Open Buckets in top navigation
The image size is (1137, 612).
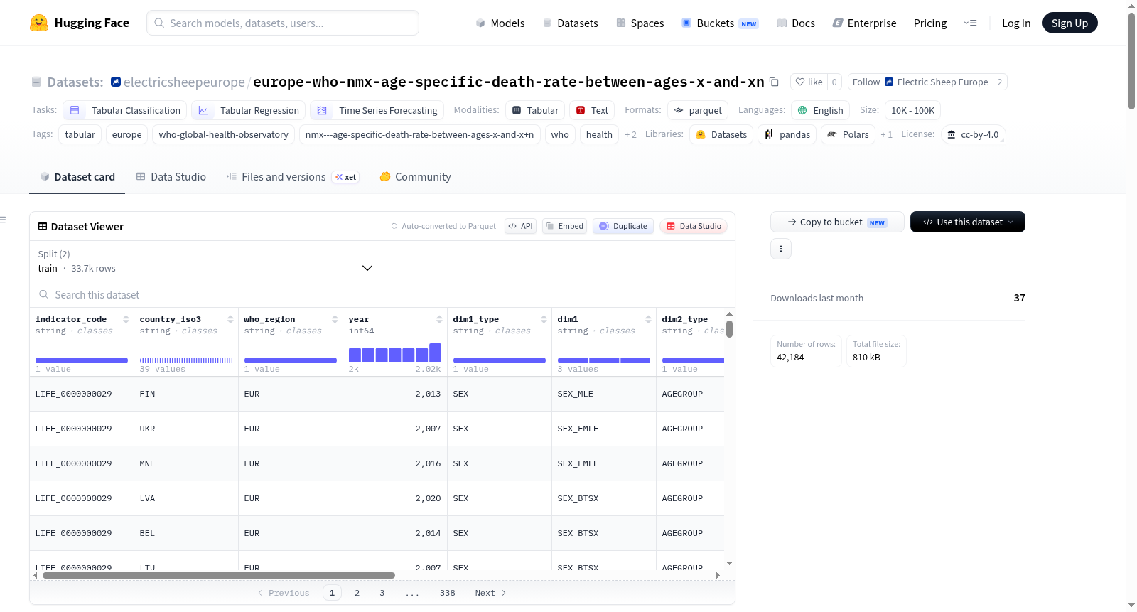click(x=720, y=23)
